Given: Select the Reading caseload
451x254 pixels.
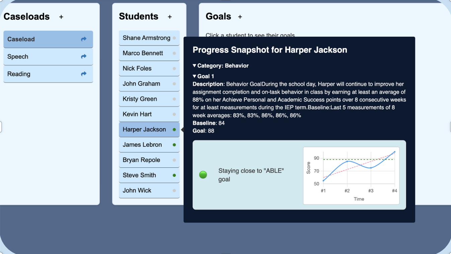Looking at the screenshot, I should coord(40,74).
